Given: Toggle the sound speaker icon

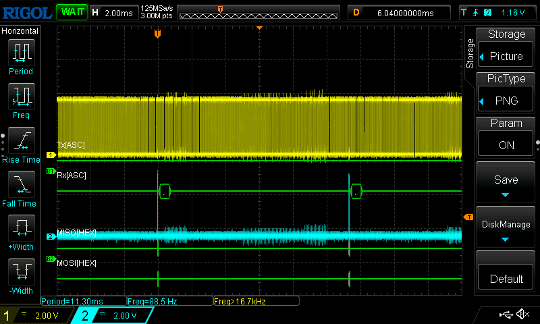Looking at the screenshot, I should click(522, 315).
